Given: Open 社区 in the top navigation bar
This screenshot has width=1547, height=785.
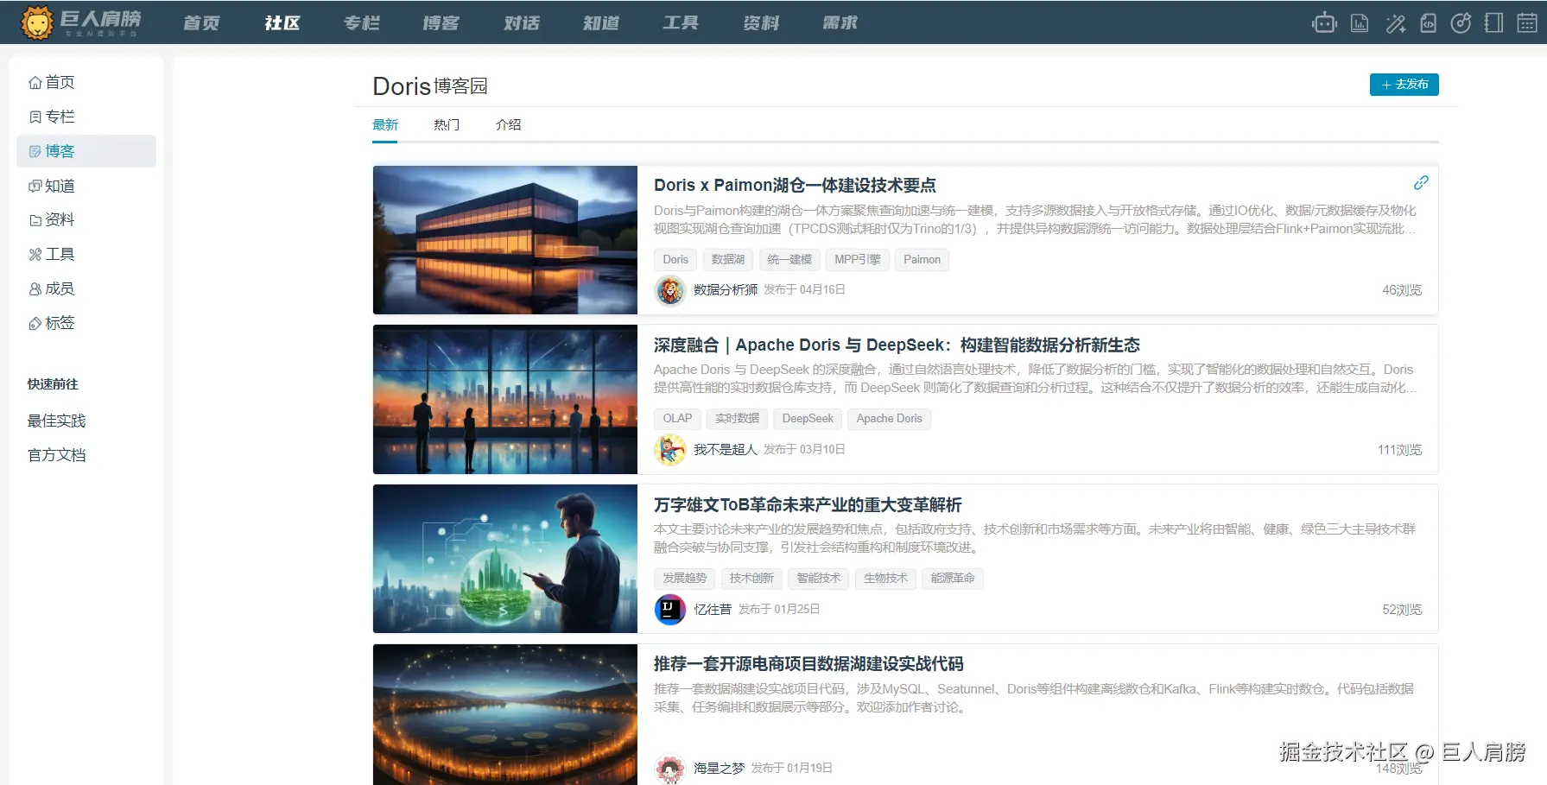Looking at the screenshot, I should (x=282, y=22).
